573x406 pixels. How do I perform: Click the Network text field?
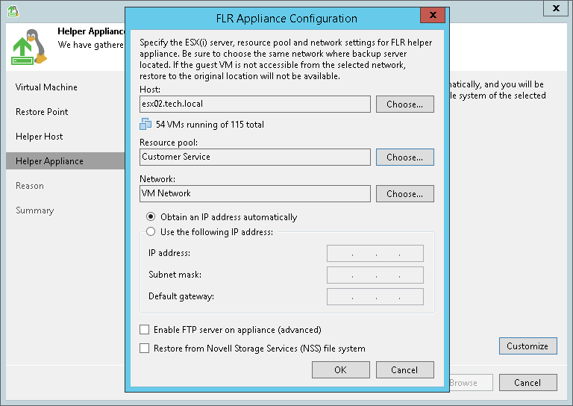pos(255,194)
